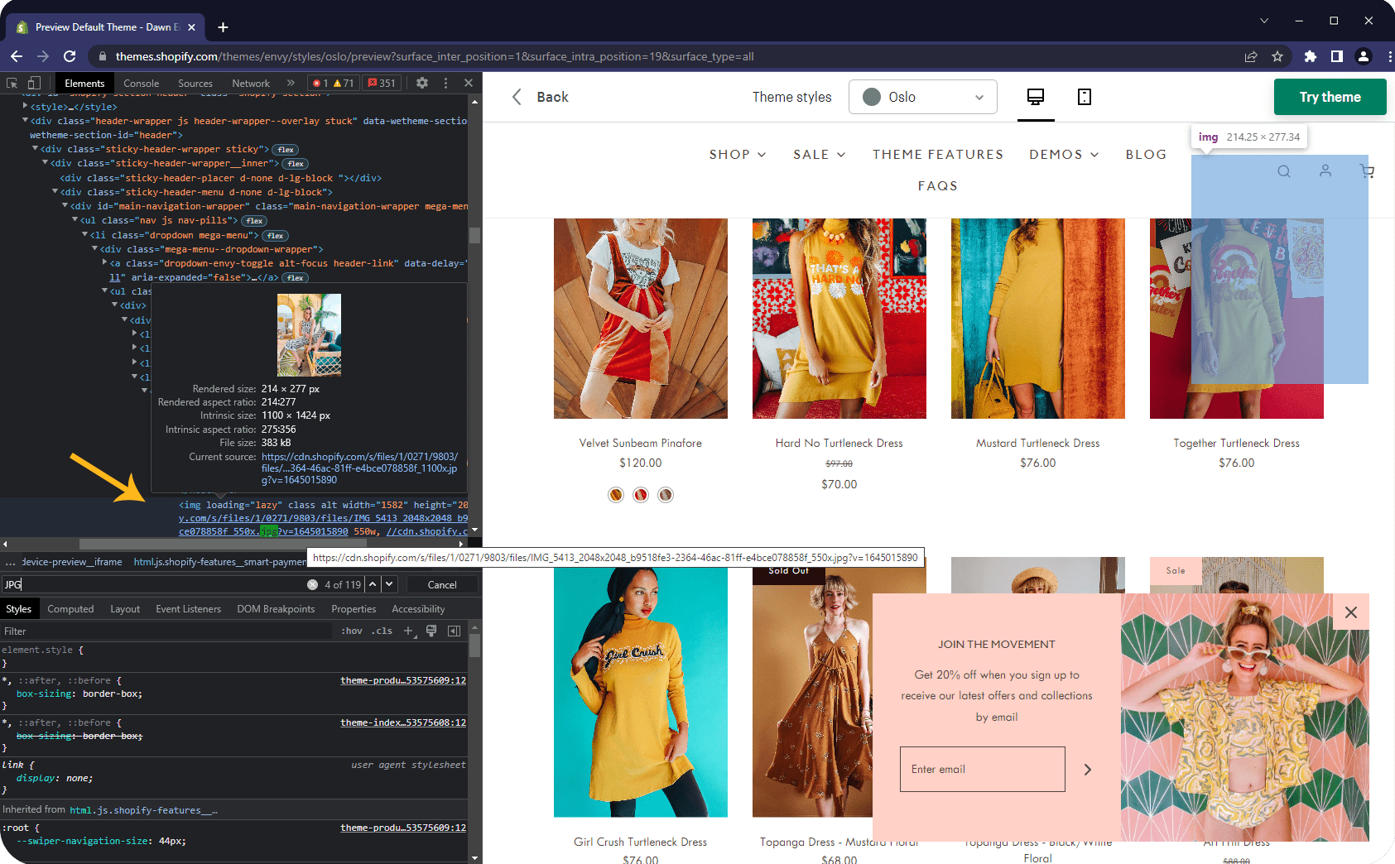Click the browser back arrow

[x=17, y=56]
